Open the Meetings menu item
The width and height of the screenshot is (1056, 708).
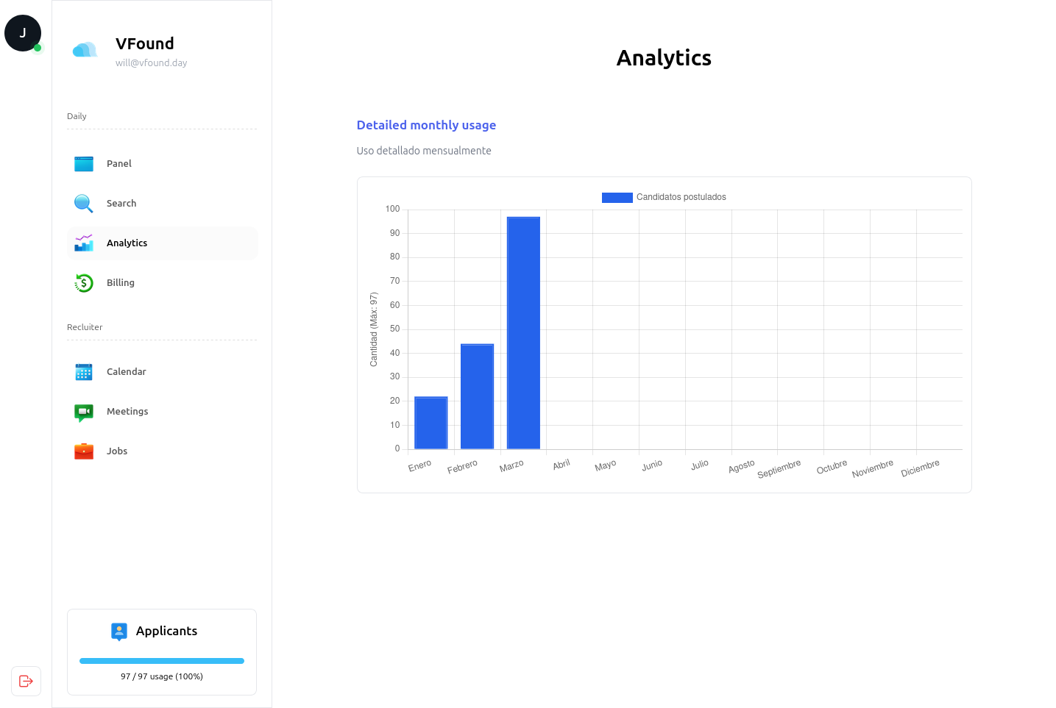click(127, 412)
